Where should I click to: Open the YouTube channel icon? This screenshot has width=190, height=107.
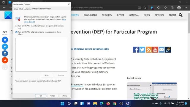[x=155, y=50]
